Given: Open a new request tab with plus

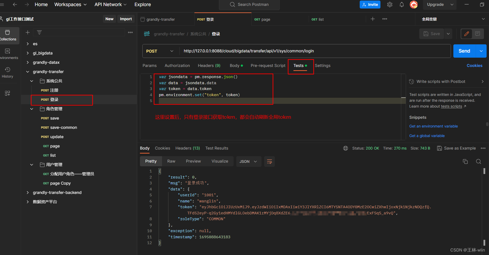Looking at the screenshot, I should [373, 19].
